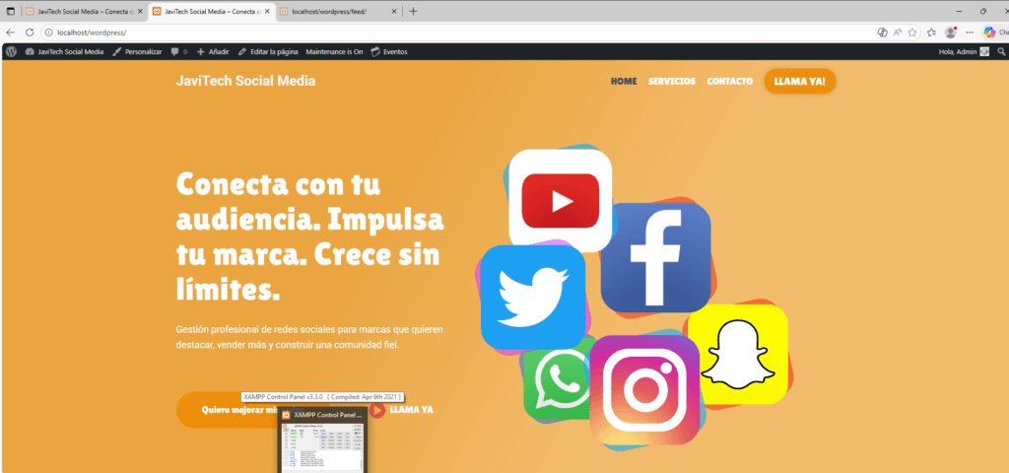
Task: Expand the JaviTech Social Media site menu
Action: tap(65, 51)
